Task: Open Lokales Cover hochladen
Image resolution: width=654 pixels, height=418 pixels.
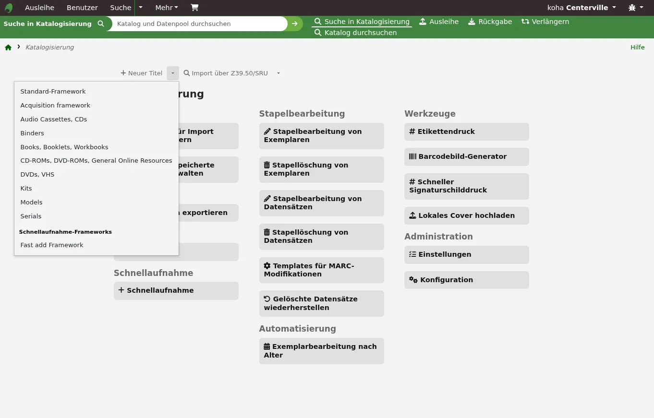Action: pyautogui.click(x=467, y=215)
